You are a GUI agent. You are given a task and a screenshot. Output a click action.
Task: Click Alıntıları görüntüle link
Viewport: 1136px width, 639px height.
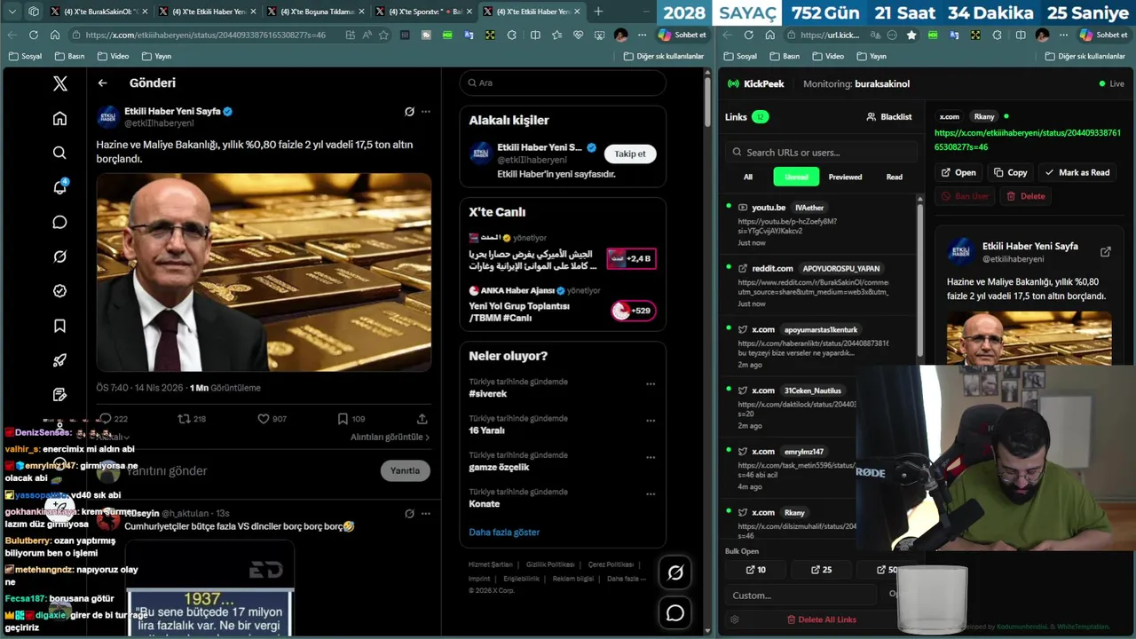[x=390, y=437]
